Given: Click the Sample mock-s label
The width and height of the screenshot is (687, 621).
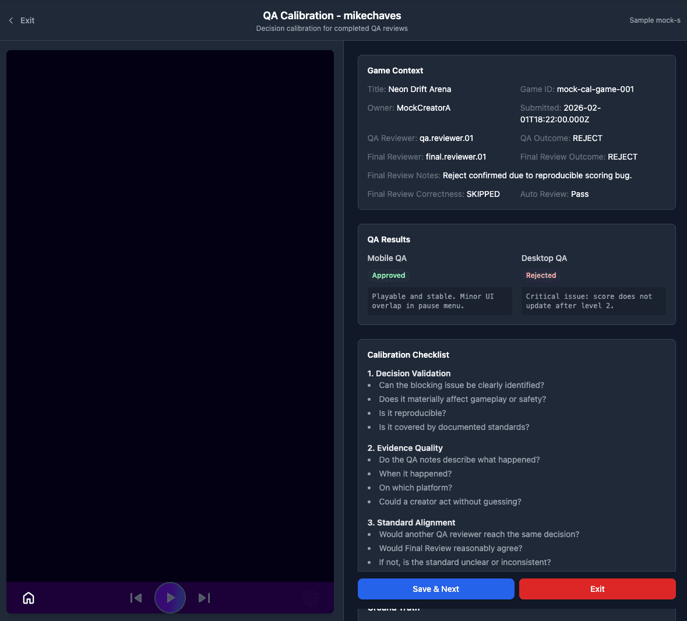Looking at the screenshot, I should tap(654, 20).
